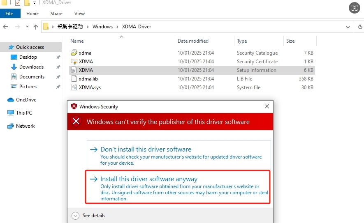Switch to the Share ribbon tab
Screen dimensions: 364x223
[x=56, y=14]
